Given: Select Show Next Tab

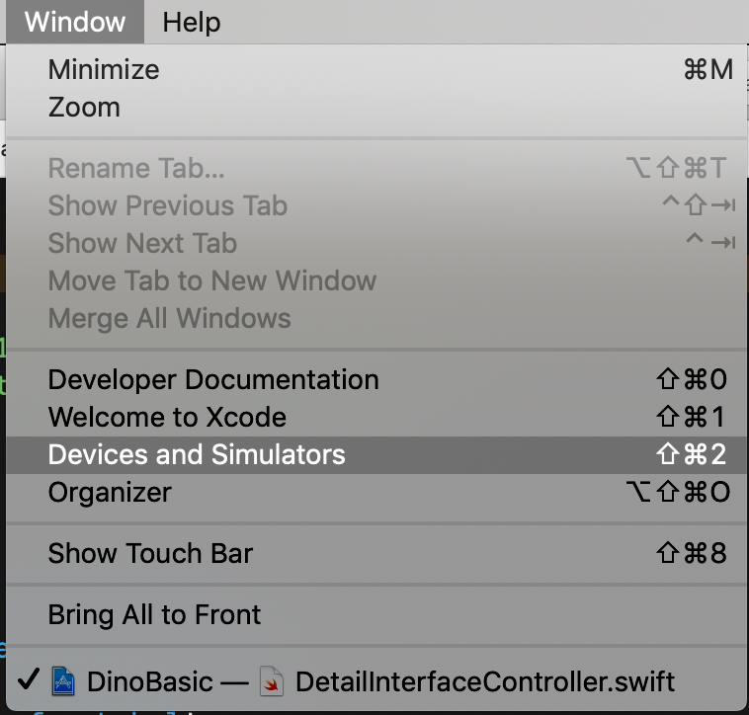Looking at the screenshot, I should tap(376, 243).
